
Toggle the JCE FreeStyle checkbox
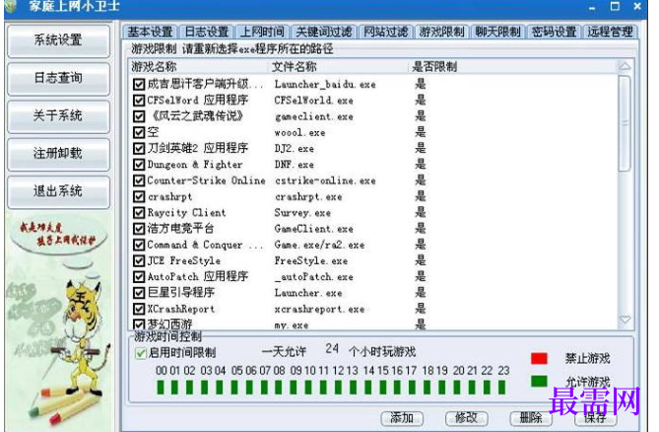click(139, 260)
